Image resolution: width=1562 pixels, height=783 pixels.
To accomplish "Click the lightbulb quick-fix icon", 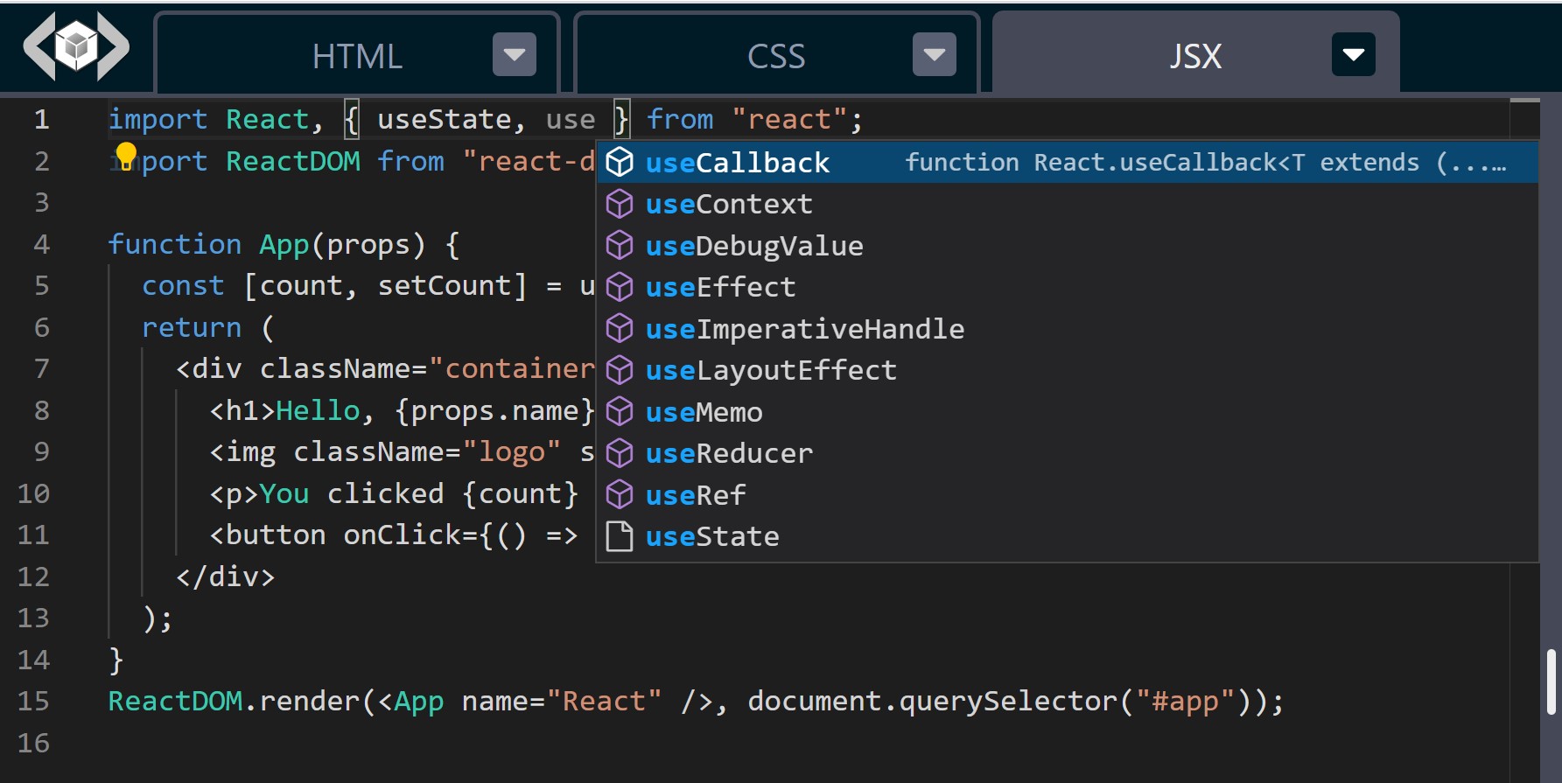I will (126, 156).
